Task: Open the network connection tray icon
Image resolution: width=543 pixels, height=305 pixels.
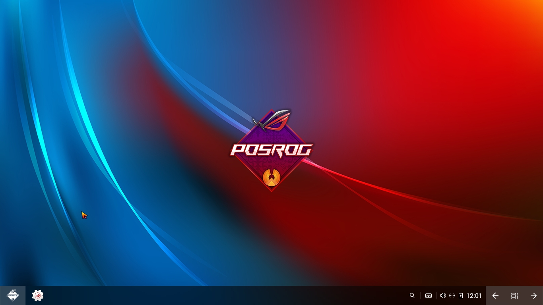Action: pyautogui.click(x=452, y=295)
